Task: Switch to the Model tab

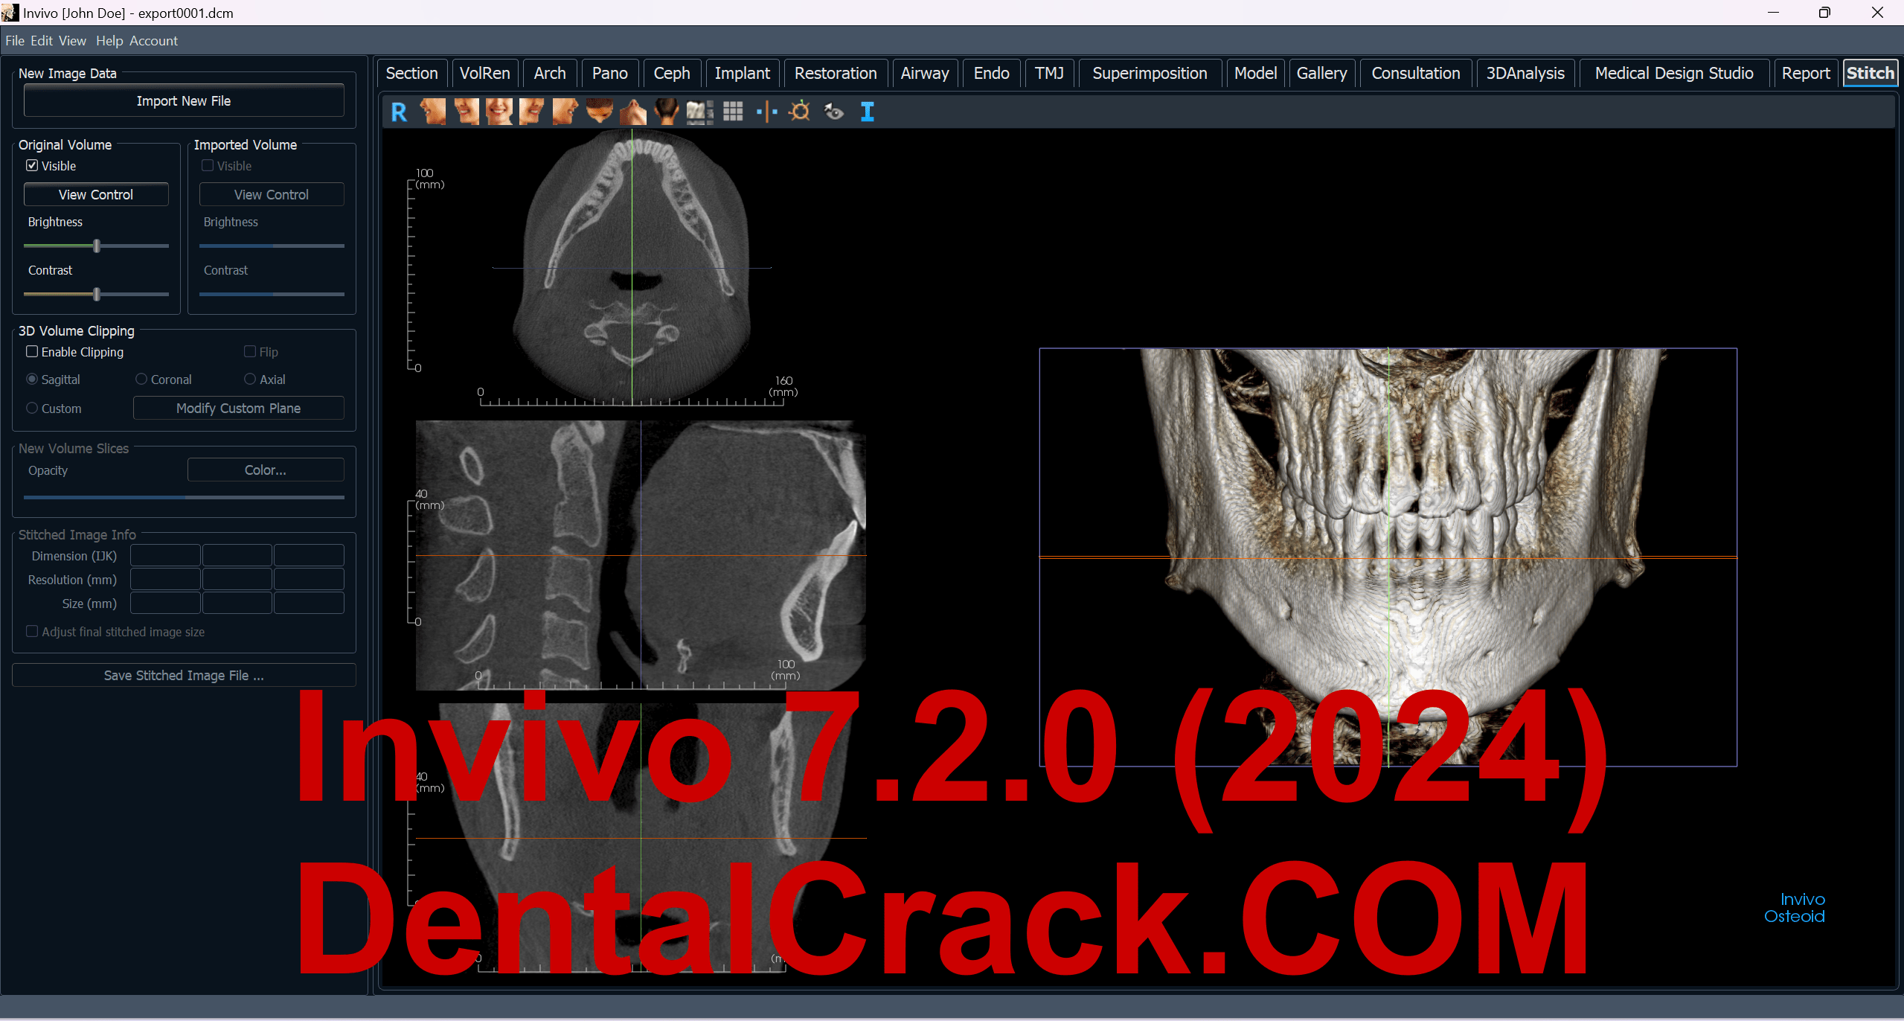Action: click(1255, 73)
